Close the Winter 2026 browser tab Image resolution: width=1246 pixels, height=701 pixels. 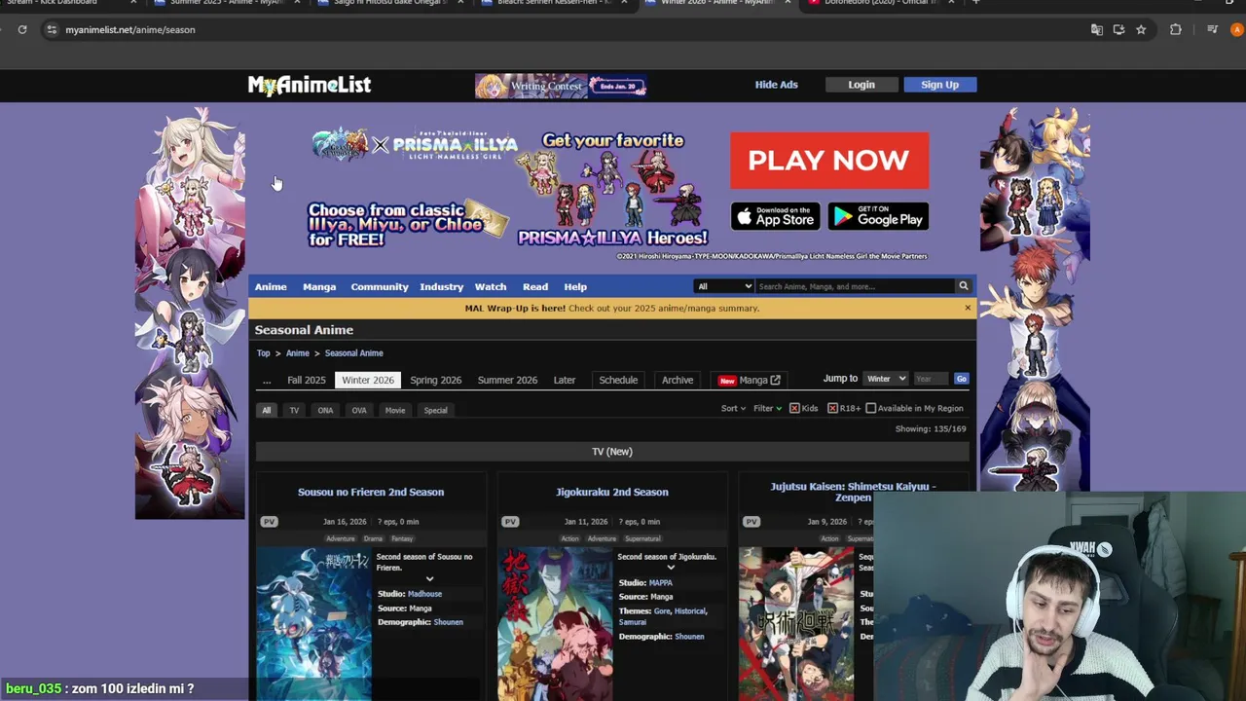(x=788, y=2)
